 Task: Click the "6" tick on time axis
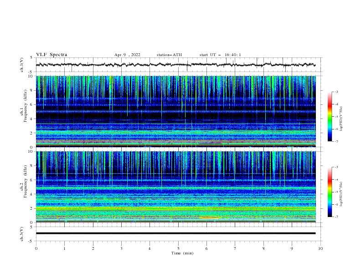tap(206, 248)
